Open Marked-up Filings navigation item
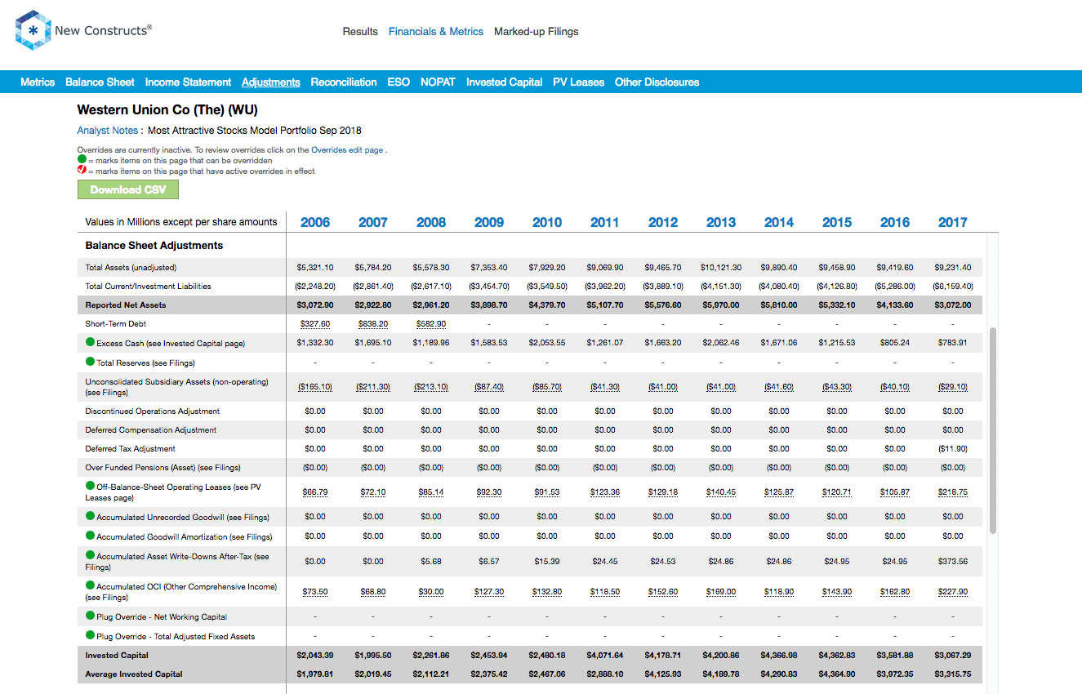Image resolution: width=1082 pixels, height=694 pixels. 537,32
